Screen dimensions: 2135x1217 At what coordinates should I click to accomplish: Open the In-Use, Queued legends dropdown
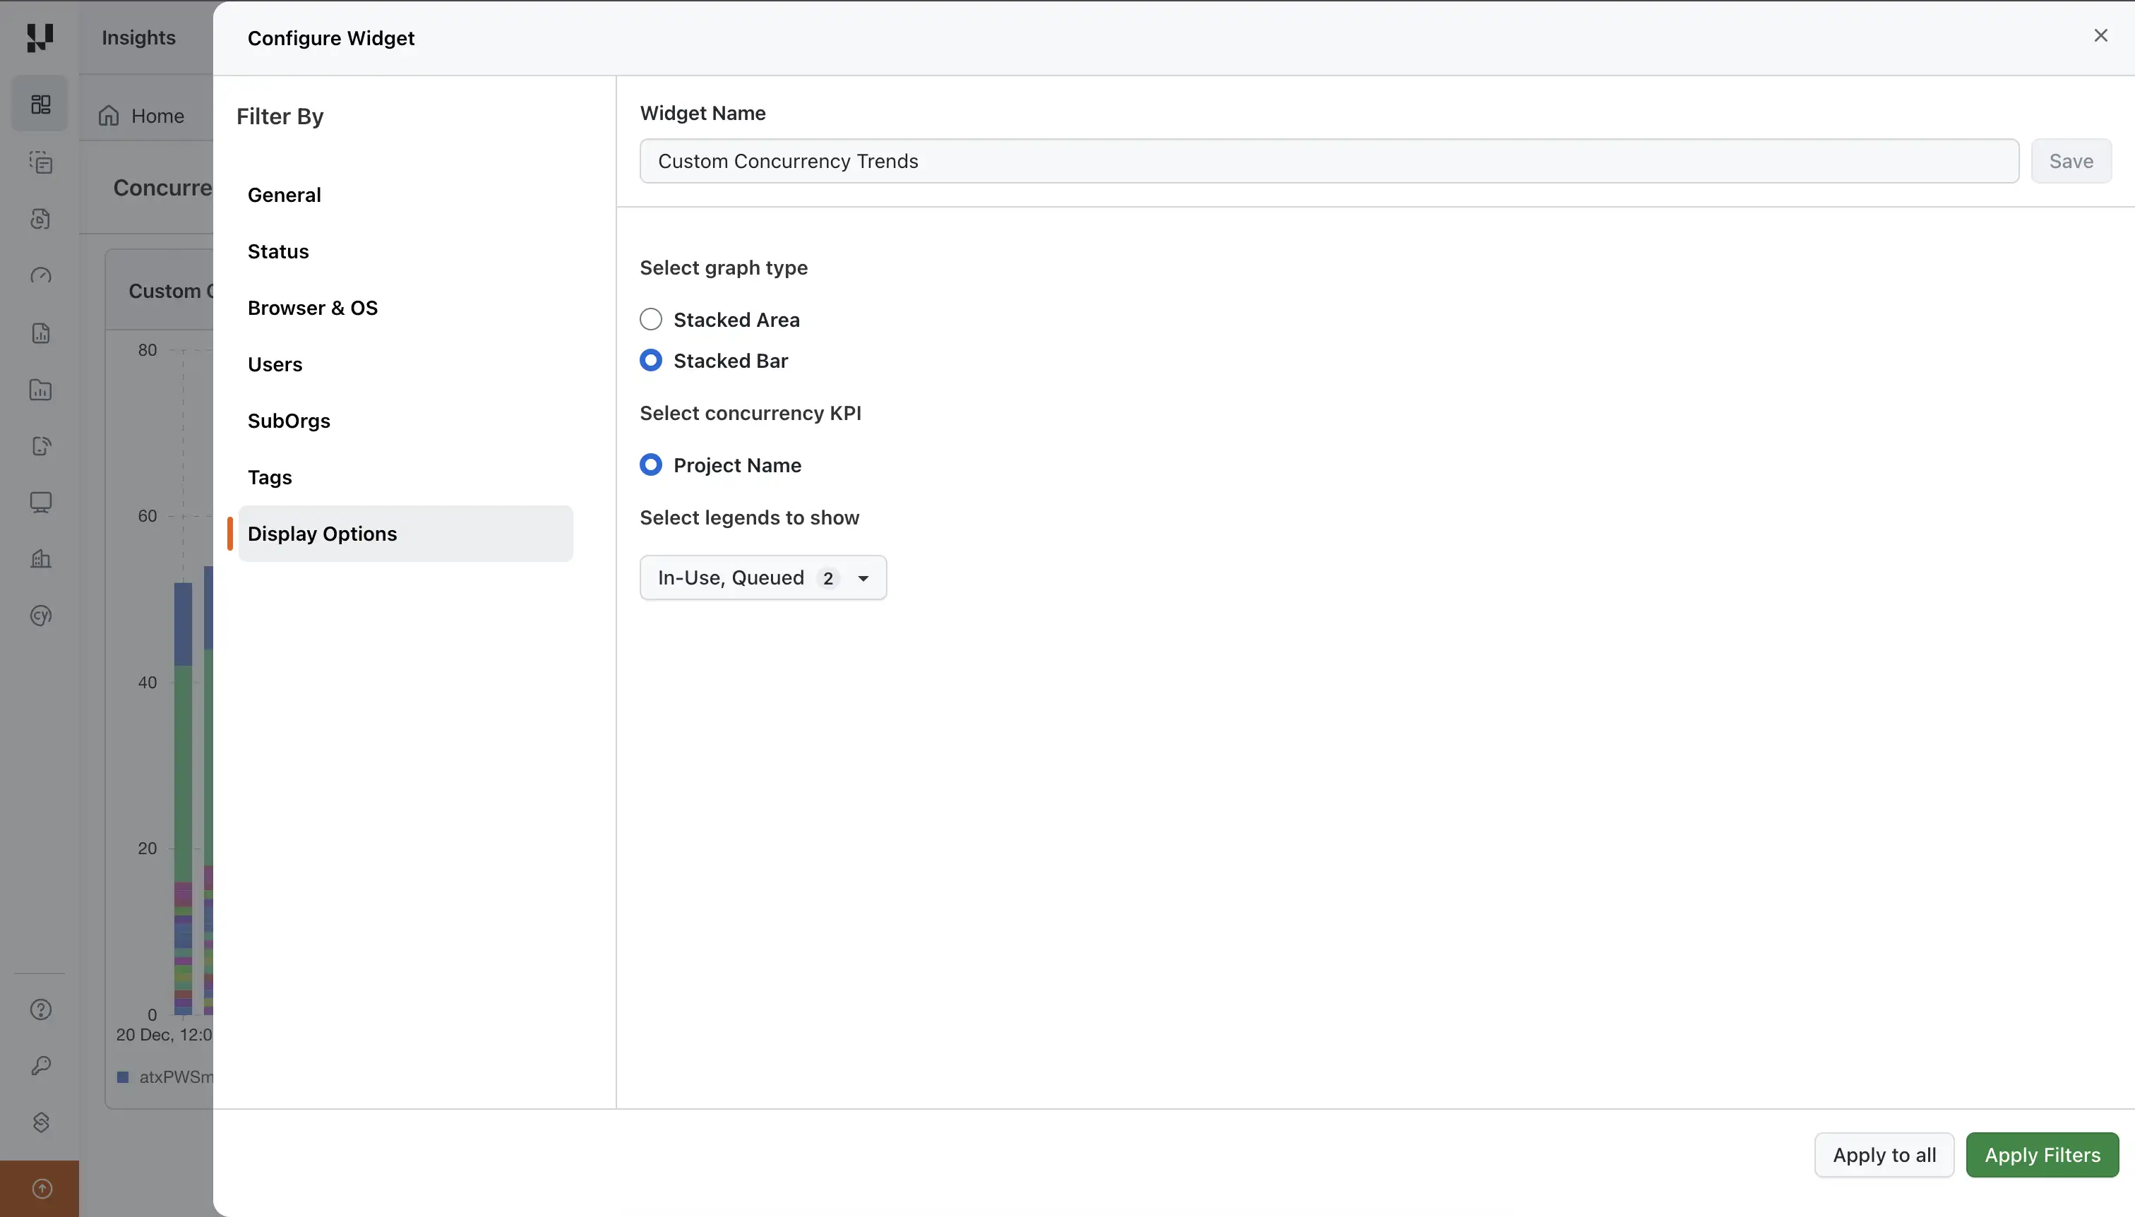[x=762, y=577]
